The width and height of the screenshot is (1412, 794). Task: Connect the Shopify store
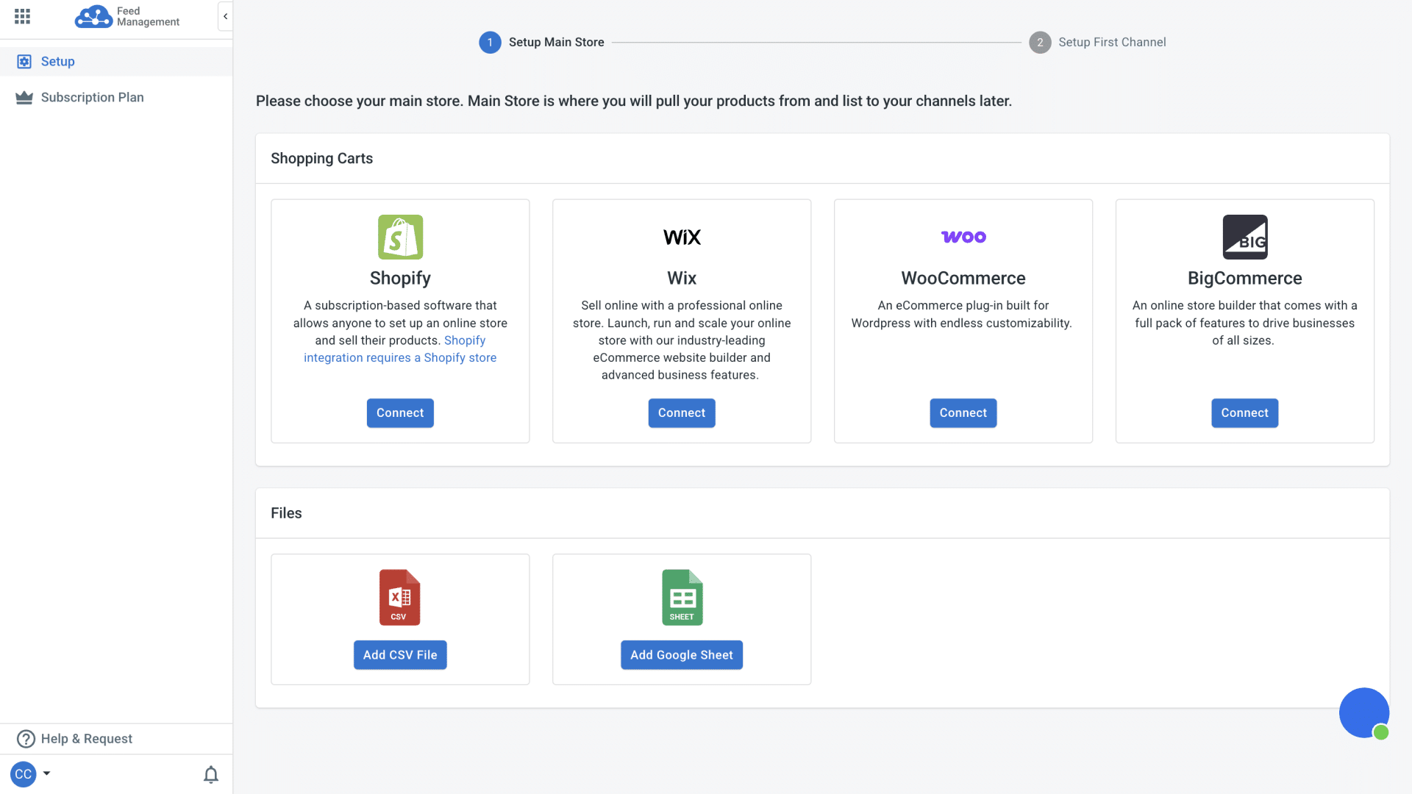click(x=400, y=413)
